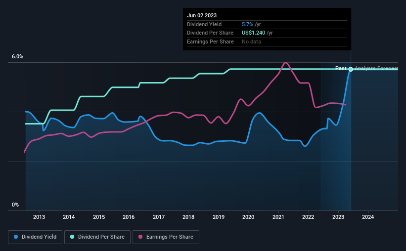Click the 2022 x-axis label
This screenshot has width=406, height=251.
point(308,217)
